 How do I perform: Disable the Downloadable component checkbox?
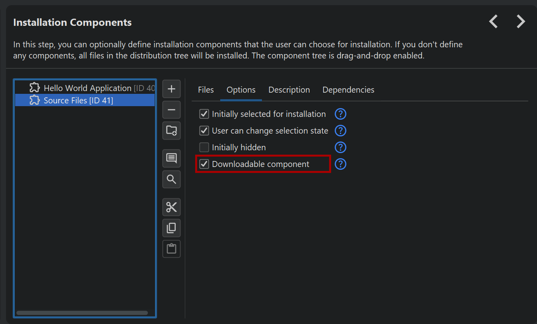pos(204,164)
